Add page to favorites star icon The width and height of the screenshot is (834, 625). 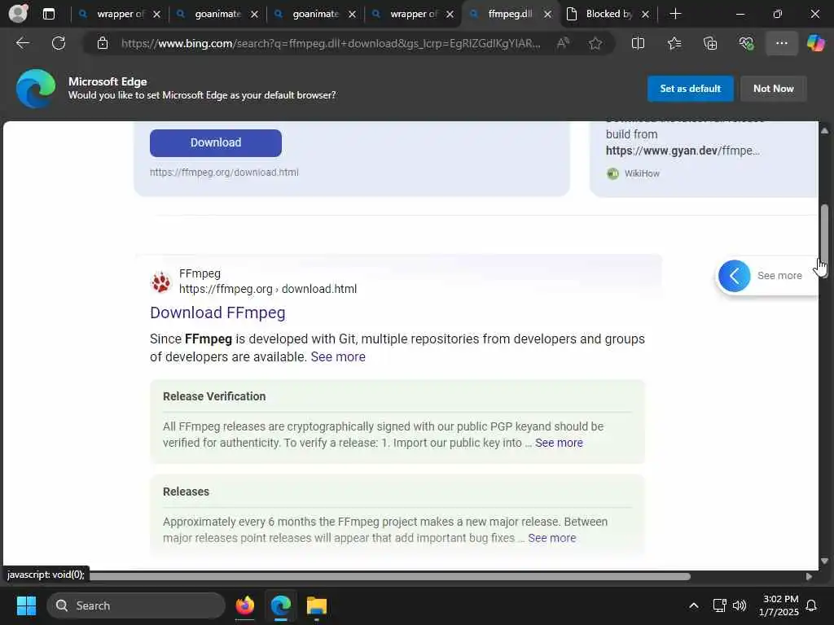tap(595, 43)
